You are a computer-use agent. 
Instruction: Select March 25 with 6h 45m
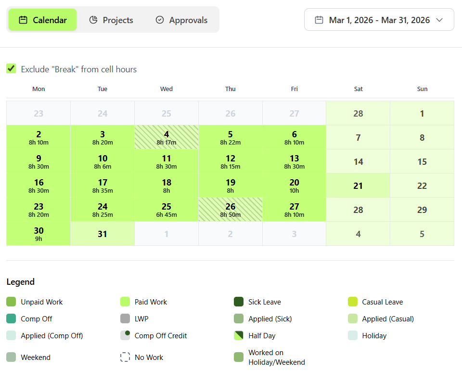[167, 210]
